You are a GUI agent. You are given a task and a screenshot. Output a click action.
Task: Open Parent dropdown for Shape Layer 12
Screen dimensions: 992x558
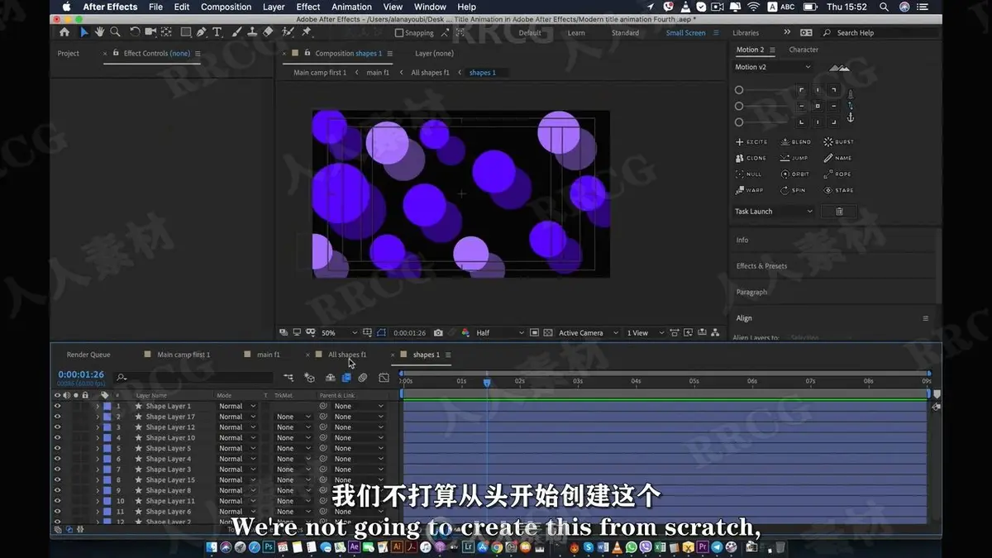tap(359, 427)
